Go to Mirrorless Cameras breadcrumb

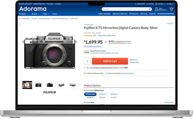point(44,19)
